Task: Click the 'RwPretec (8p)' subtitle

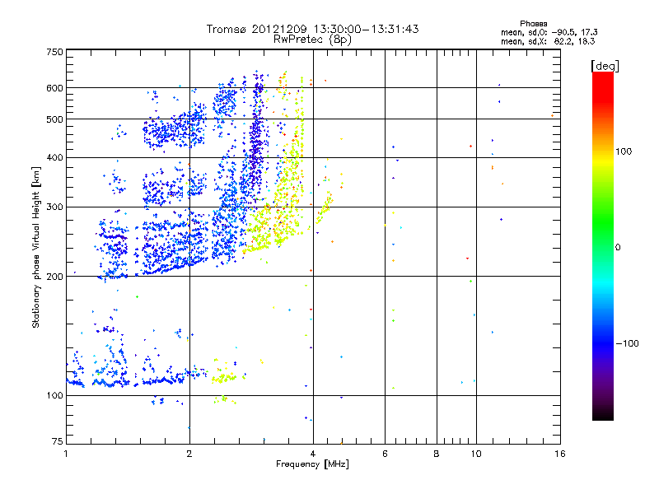Action: 312,40
